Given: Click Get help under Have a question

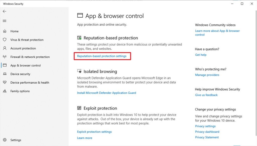Looking at the screenshot, I should coord(201,55).
